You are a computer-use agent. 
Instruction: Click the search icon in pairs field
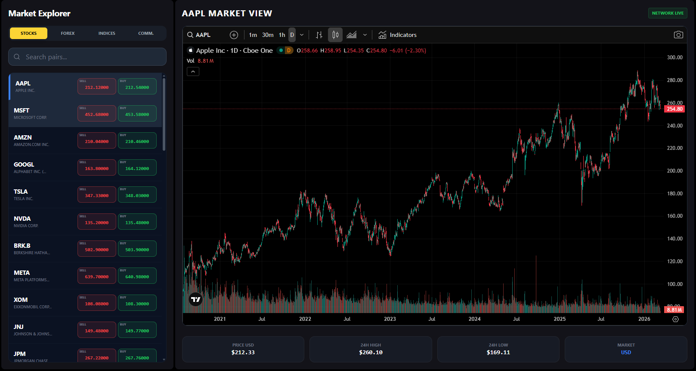(17, 57)
